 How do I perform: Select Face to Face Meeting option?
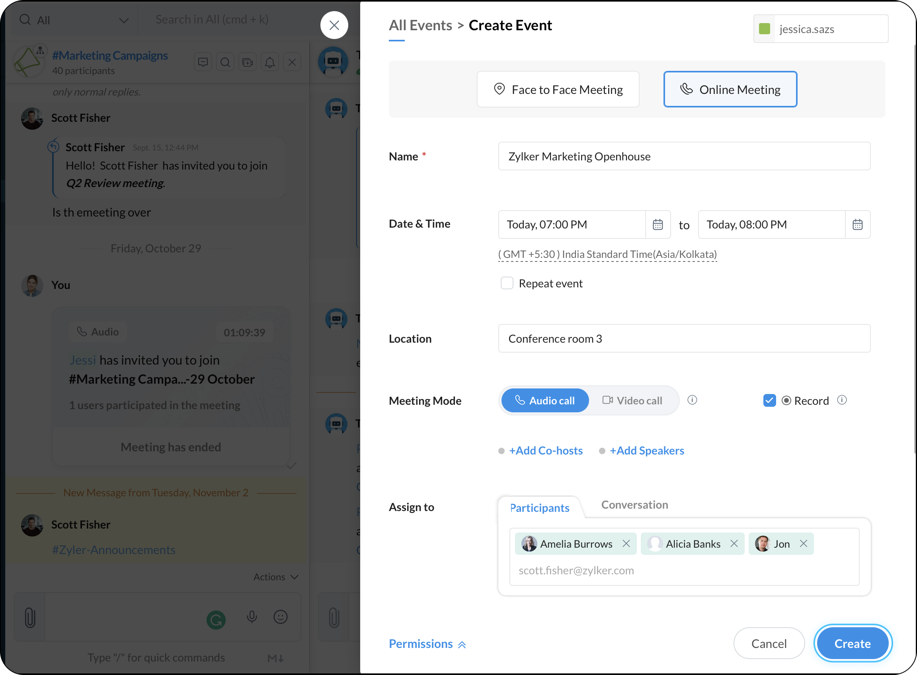click(x=558, y=90)
